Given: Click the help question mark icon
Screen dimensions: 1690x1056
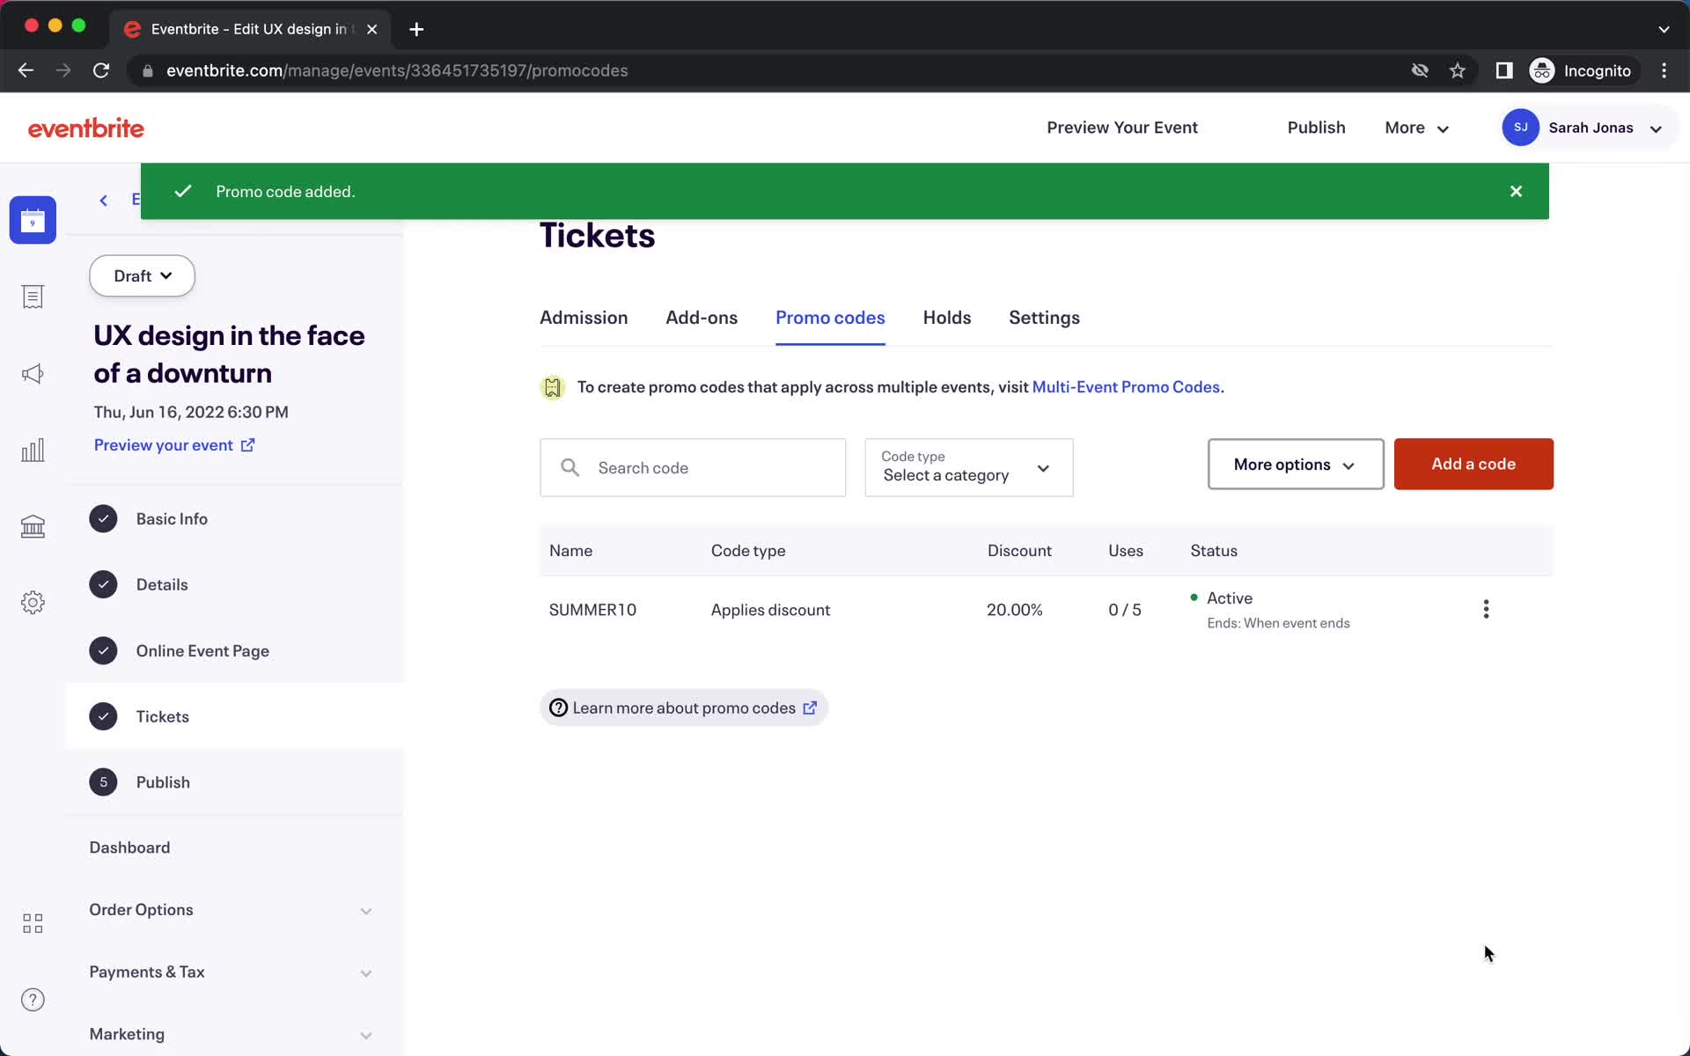Looking at the screenshot, I should (32, 1000).
